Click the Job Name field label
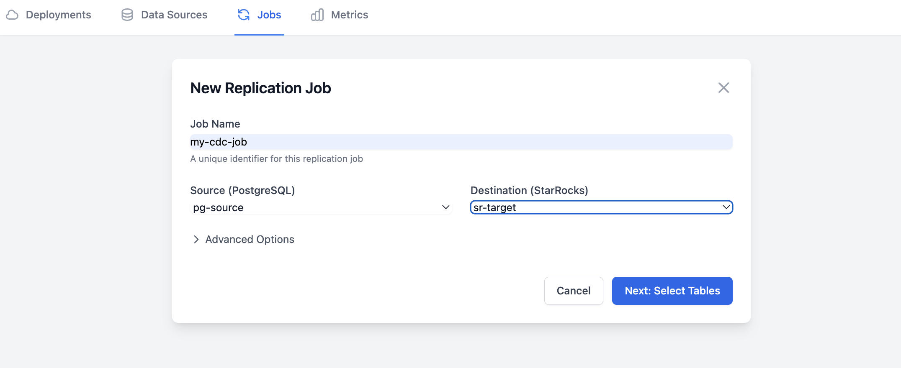Viewport: 901px width, 368px height. 215,124
